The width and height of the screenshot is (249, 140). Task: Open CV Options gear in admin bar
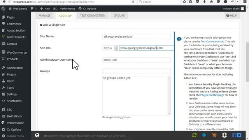pyautogui.click(x=87, y=9)
